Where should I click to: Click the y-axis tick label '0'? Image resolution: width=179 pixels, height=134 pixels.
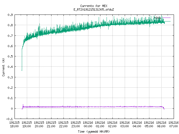pyautogui.click(x=12, y=109)
